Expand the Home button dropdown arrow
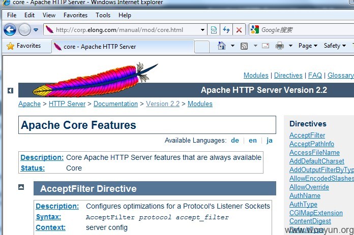Viewport: 354px width, 235px height. 232,46
